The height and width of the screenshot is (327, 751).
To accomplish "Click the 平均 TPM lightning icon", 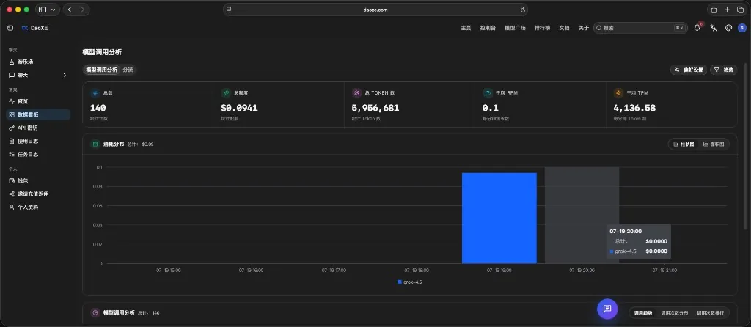I will coord(618,93).
